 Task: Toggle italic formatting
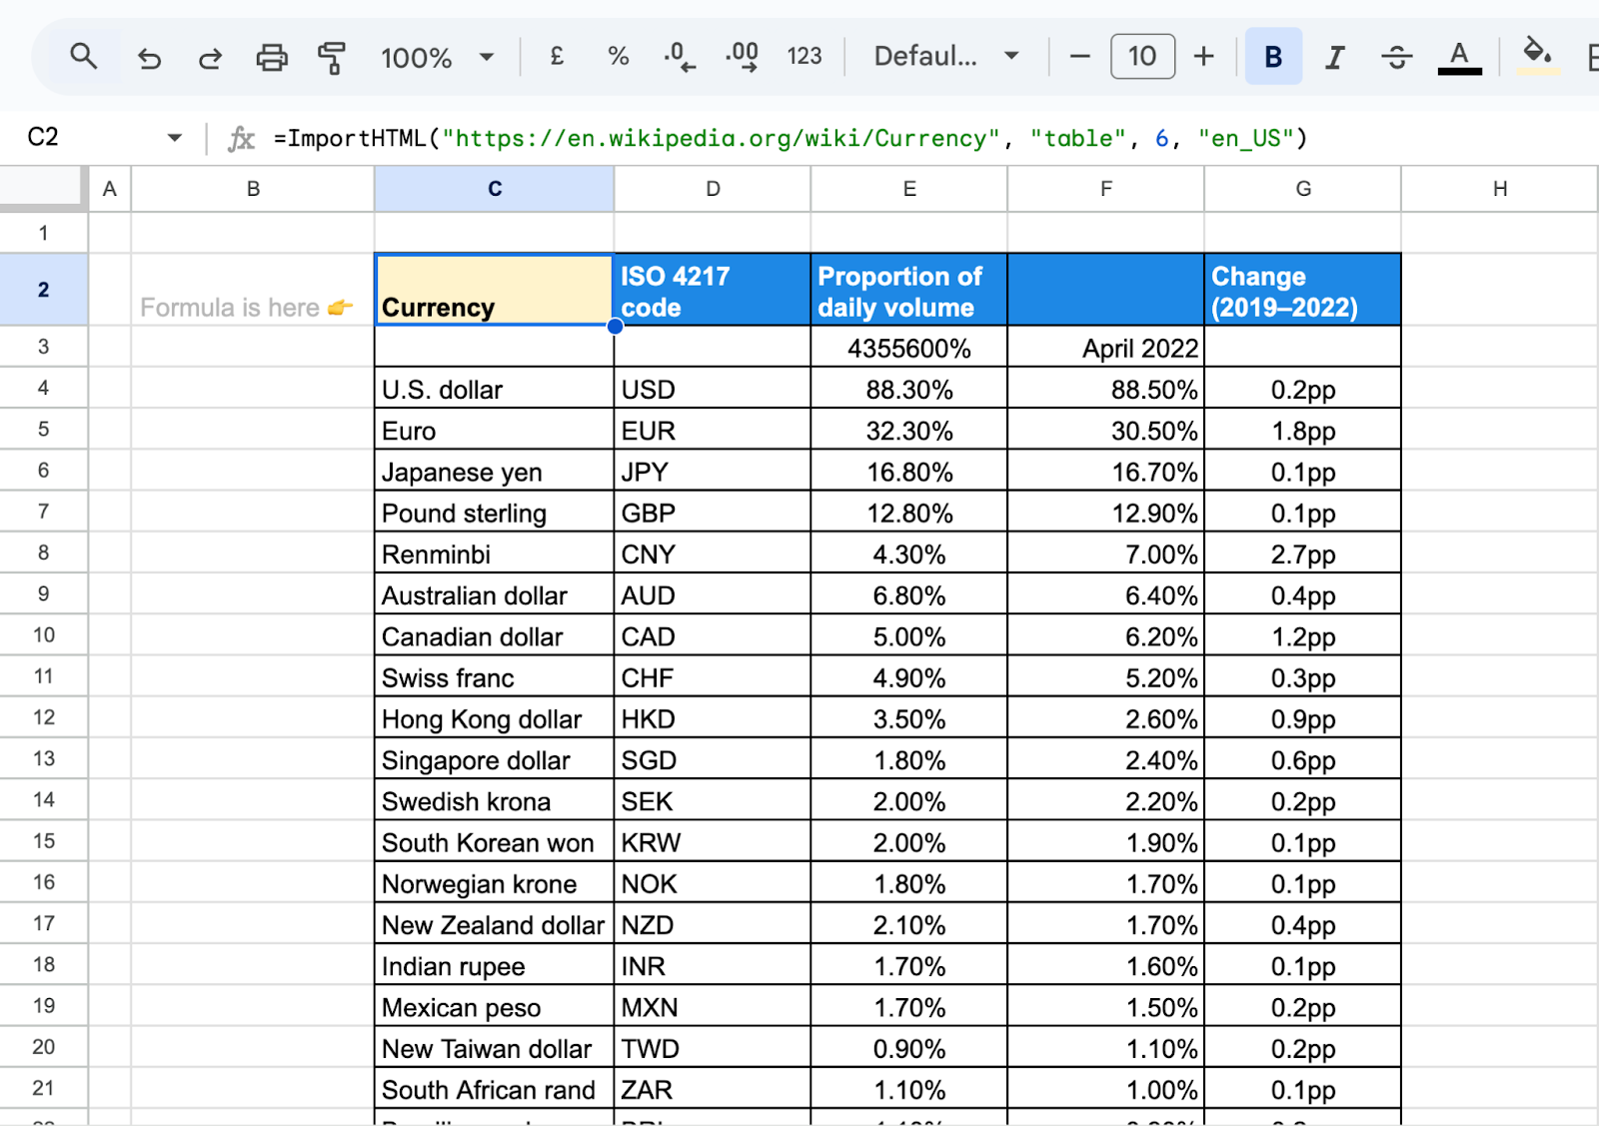click(1334, 58)
